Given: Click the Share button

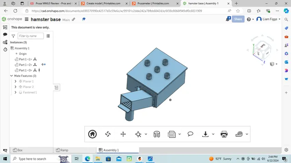Looking at the screenshot, I should tap(238, 19).
